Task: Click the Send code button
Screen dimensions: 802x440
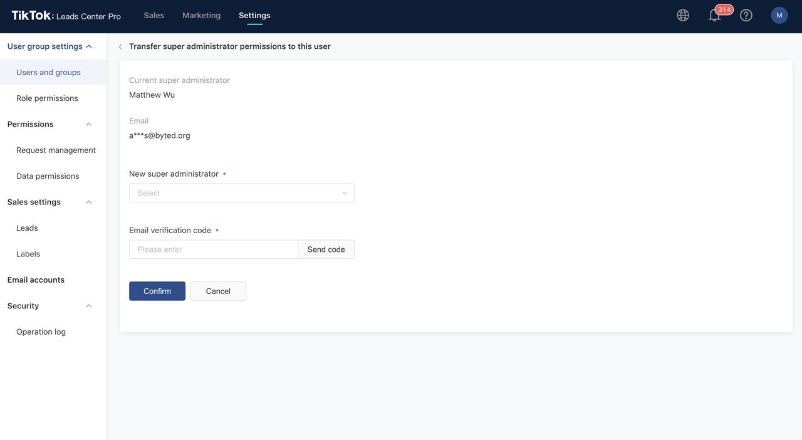Action: tap(326, 249)
